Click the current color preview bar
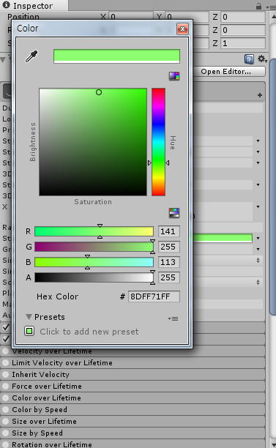The height and width of the screenshot is (448, 276). pyautogui.click(x=116, y=56)
